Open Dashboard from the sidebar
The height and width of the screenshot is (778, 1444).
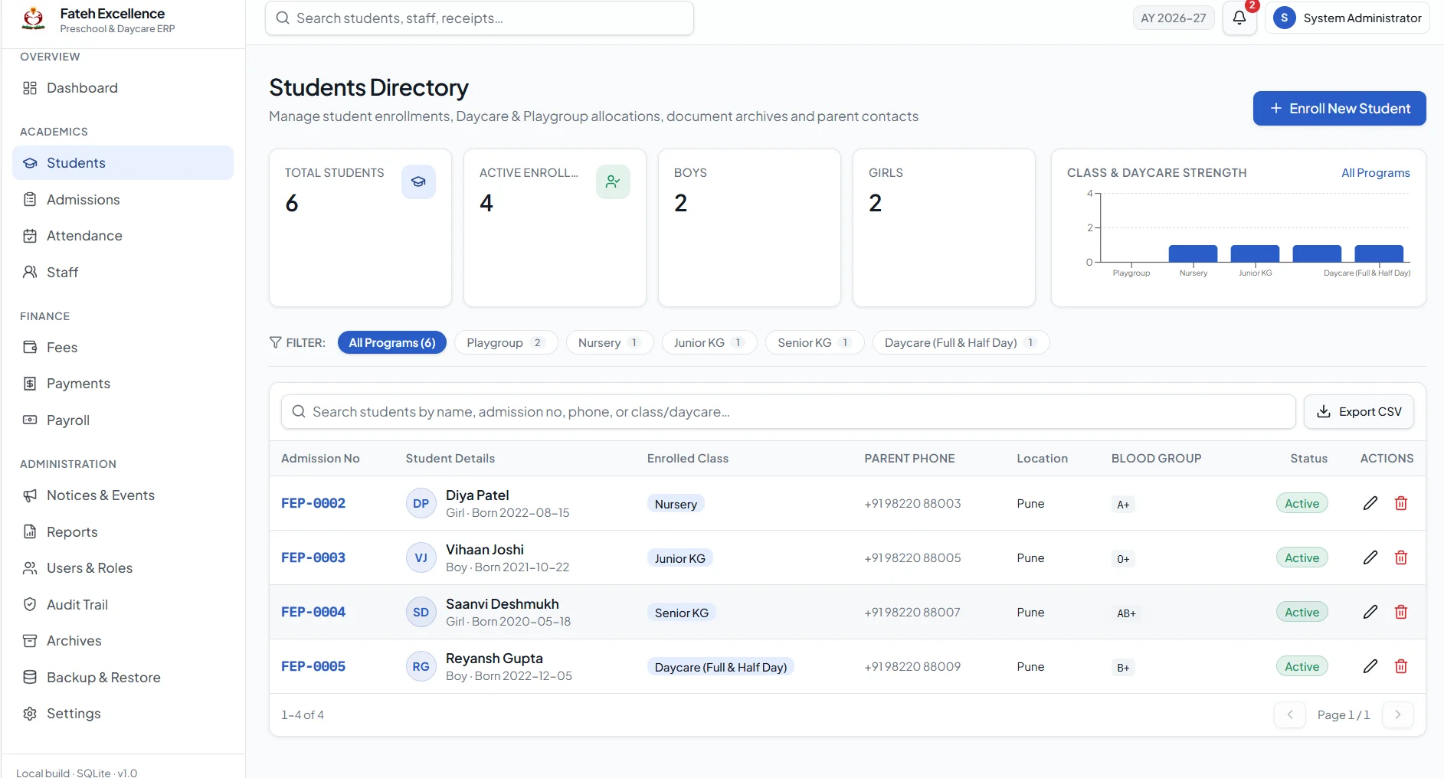[123, 88]
